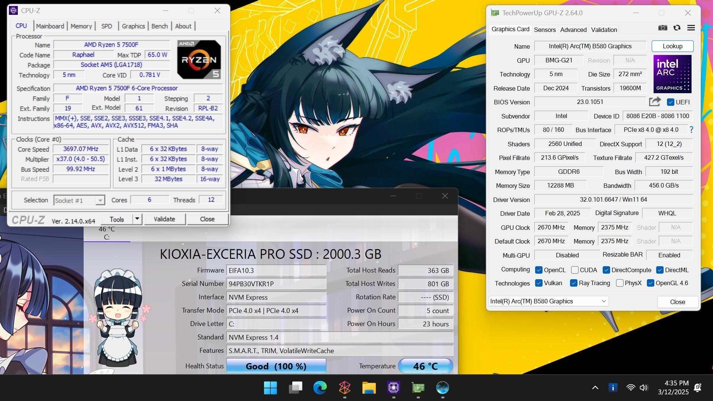Click the Serial Number field

276,284
